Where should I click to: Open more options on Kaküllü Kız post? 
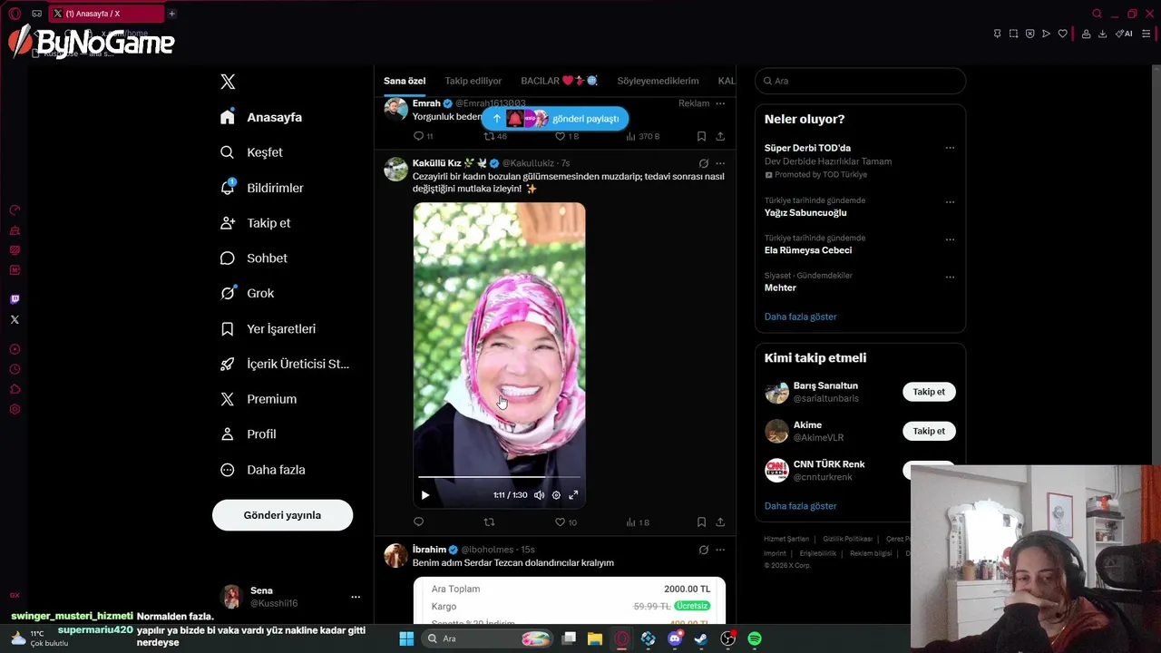[720, 163]
